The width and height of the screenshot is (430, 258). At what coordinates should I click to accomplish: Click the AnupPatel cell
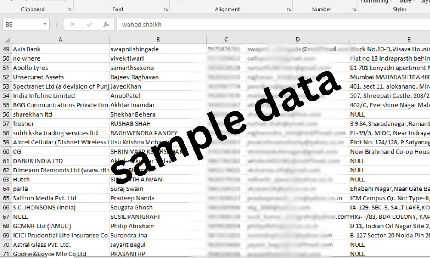[x=158, y=96]
